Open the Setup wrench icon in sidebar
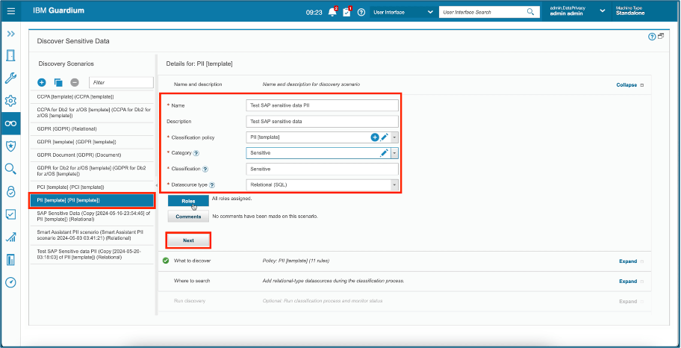Screen dimensions: 681x348 click(x=11, y=78)
